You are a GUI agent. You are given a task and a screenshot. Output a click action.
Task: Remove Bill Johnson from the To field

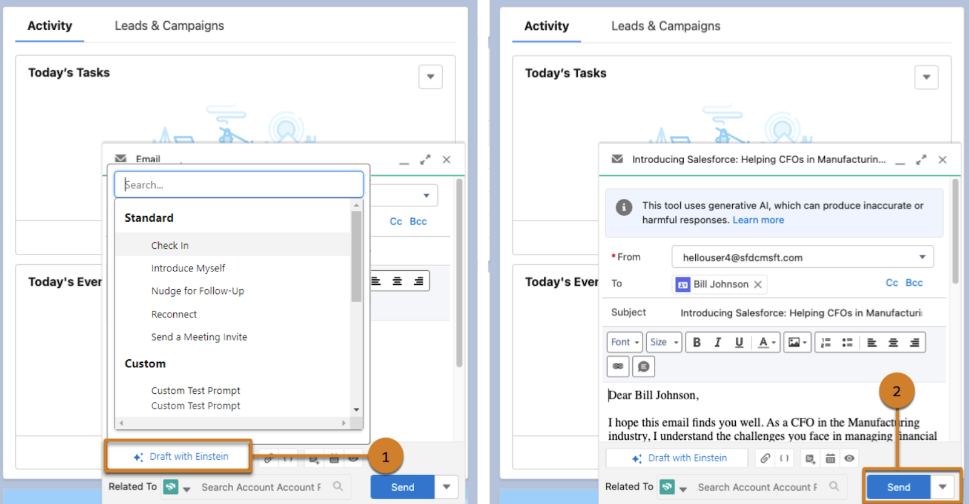758,284
